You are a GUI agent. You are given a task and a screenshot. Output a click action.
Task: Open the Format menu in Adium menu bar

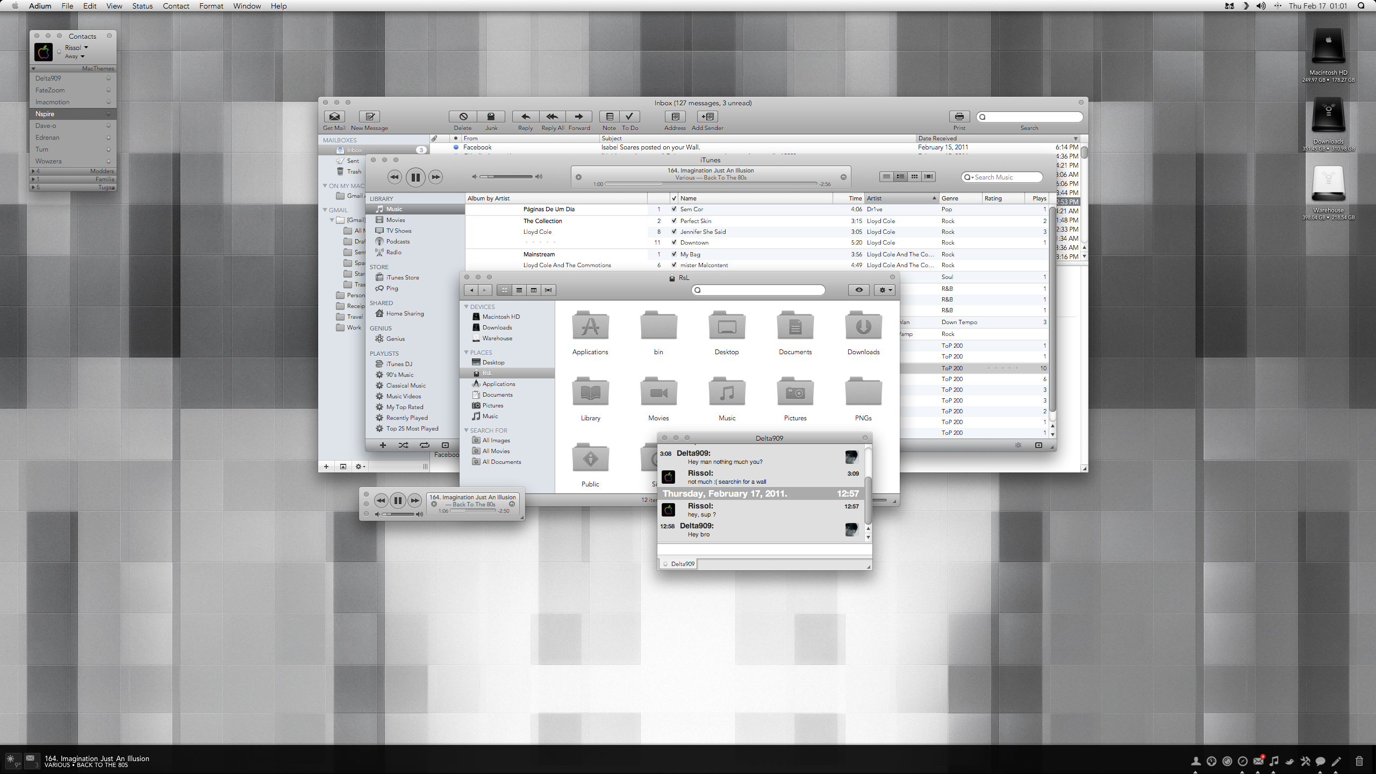click(210, 6)
